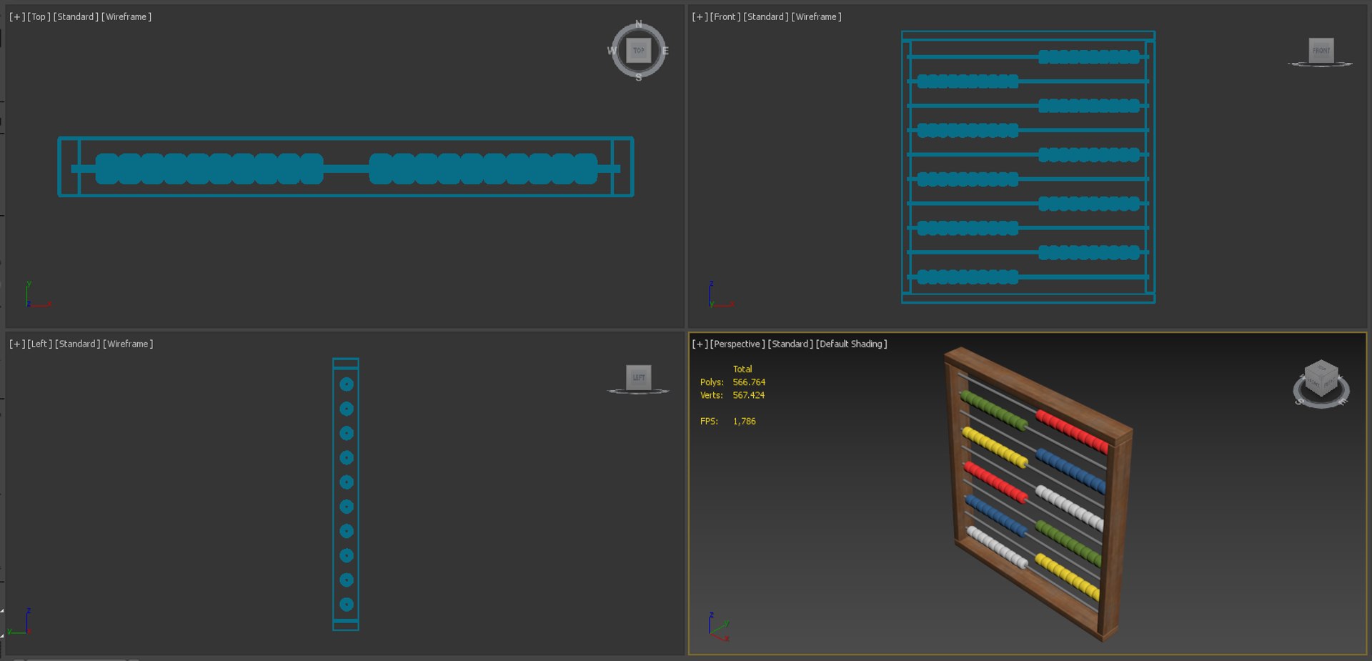This screenshot has height=661, width=1372.
Task: Click the W compass letter on the Top ViewCube
Action: point(612,51)
